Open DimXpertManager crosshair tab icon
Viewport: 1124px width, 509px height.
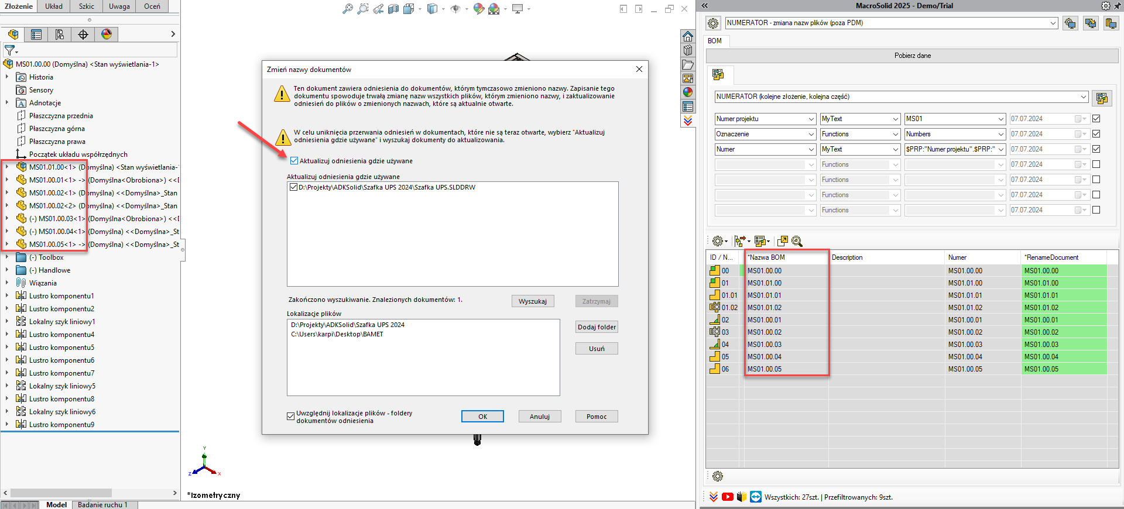tap(83, 35)
